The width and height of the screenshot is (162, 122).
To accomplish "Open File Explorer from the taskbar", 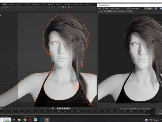I will (x=19, y=120).
